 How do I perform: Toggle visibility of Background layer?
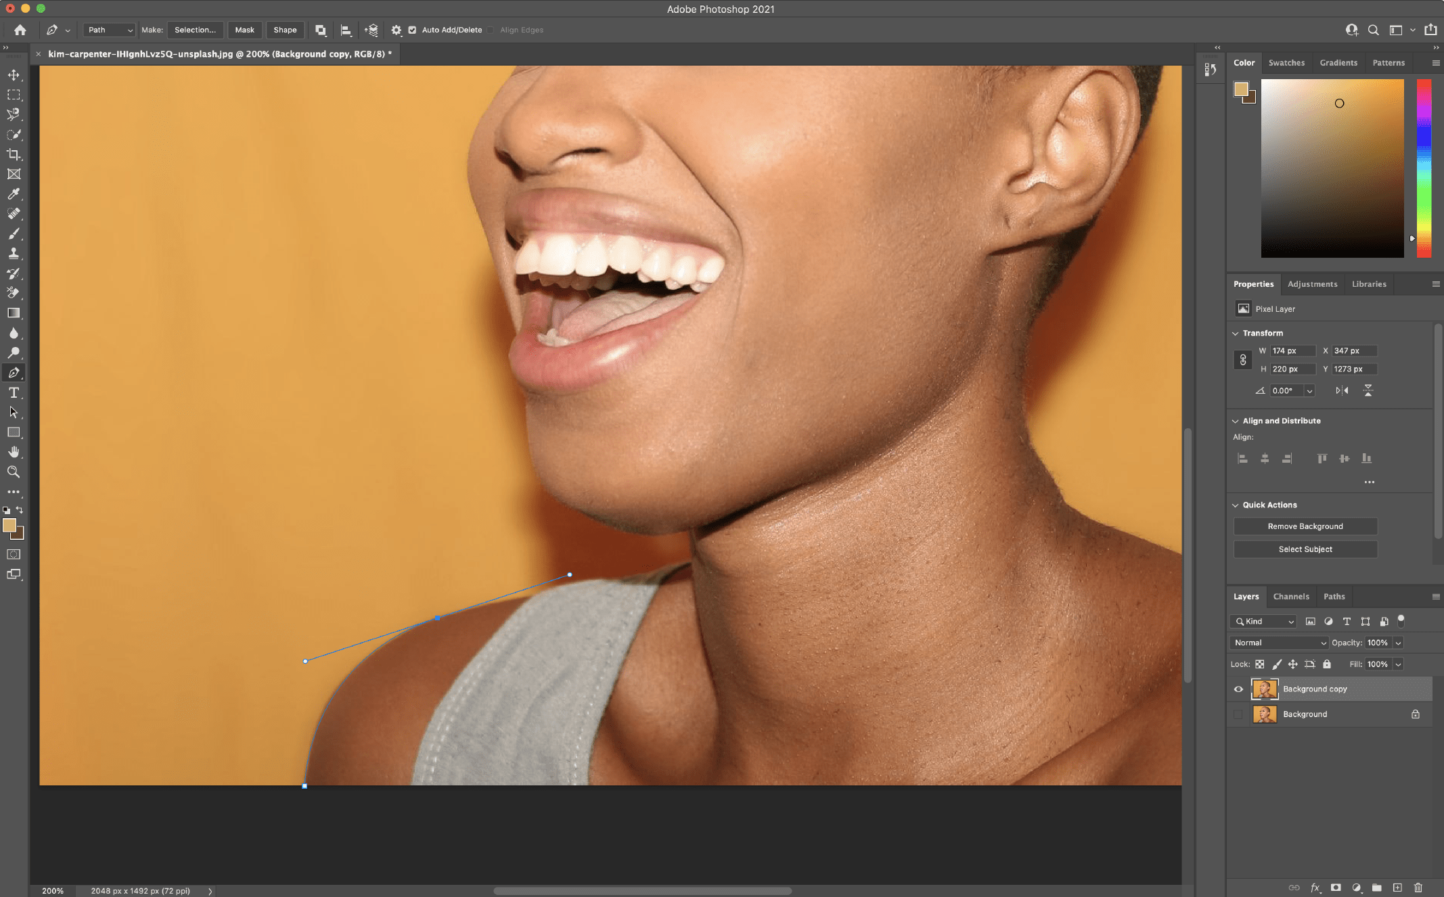[1237, 713]
